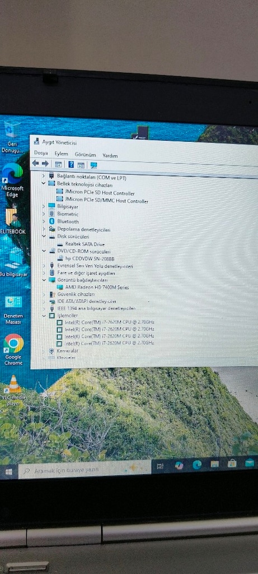Click the Biometric category icon
This screenshot has height=574, width=258.
pyautogui.click(x=51, y=214)
